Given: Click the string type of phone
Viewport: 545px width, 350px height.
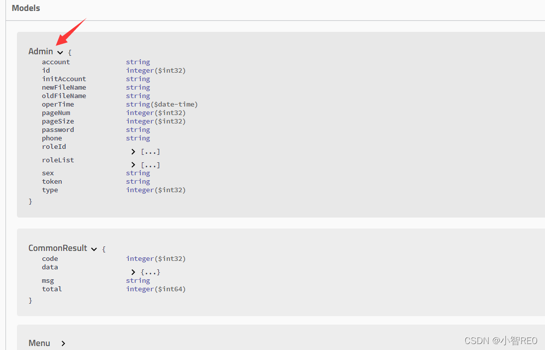Looking at the screenshot, I should click(138, 138).
